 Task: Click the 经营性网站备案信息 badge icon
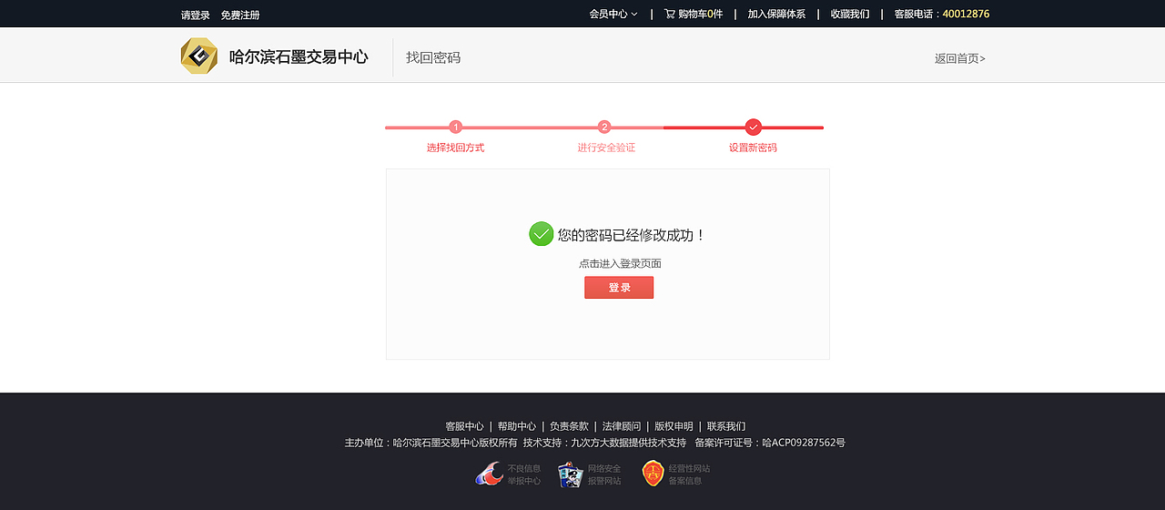point(653,474)
